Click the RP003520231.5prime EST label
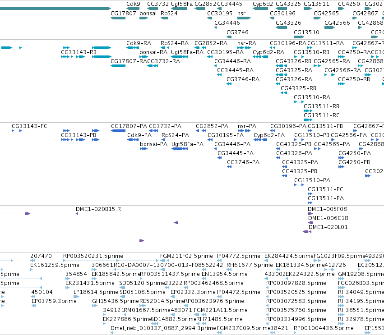Viewport: 384px width, 335px height. pos(93,256)
